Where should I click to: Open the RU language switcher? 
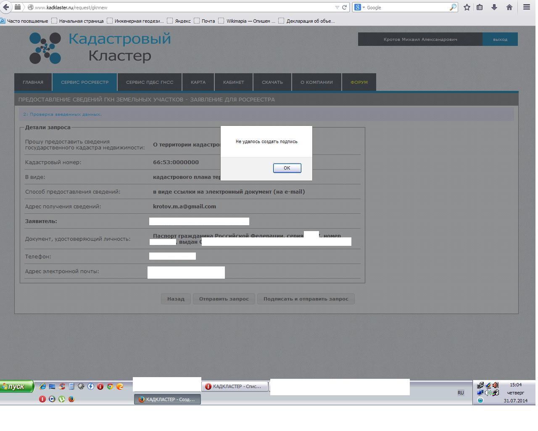click(x=461, y=393)
